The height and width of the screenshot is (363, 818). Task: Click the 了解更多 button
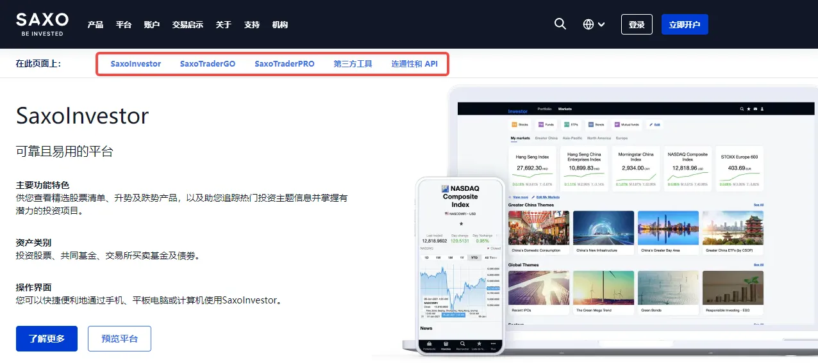tap(47, 339)
